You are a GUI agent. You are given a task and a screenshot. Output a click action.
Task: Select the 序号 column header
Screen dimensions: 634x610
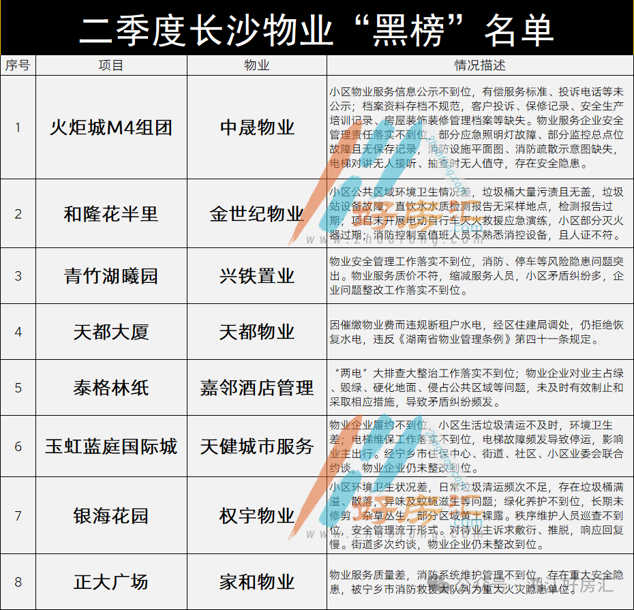pos(18,65)
